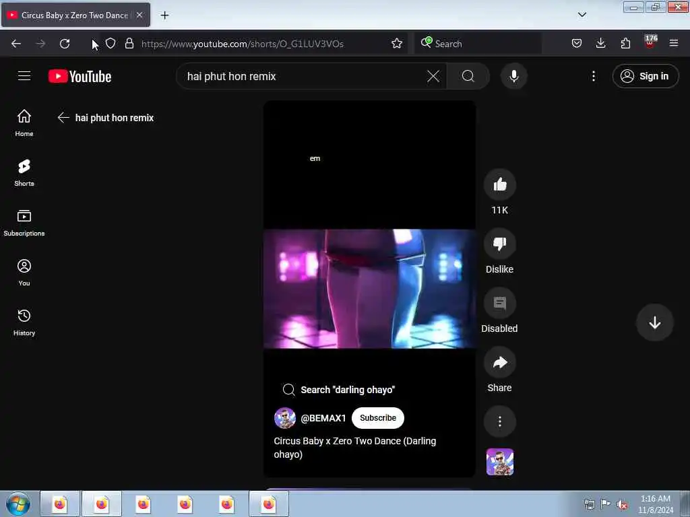This screenshot has width=690, height=517.
Task: Open the first Firefox taskbar item
Action: click(x=60, y=504)
